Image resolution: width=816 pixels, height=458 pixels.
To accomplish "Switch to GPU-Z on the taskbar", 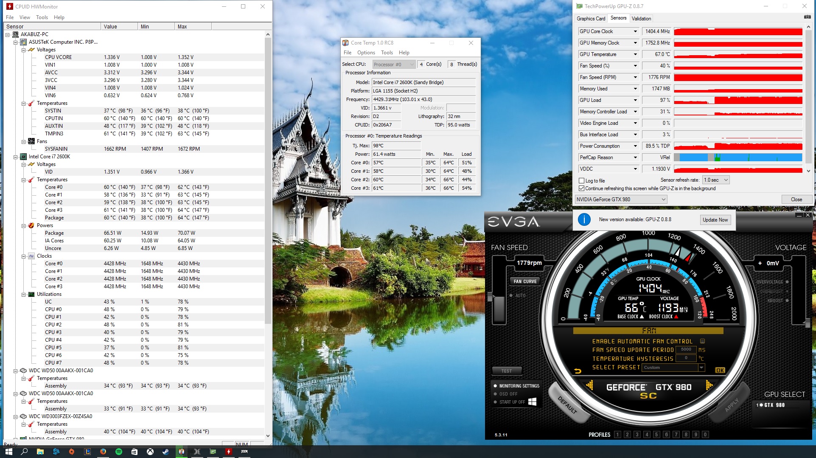I will (x=213, y=452).
